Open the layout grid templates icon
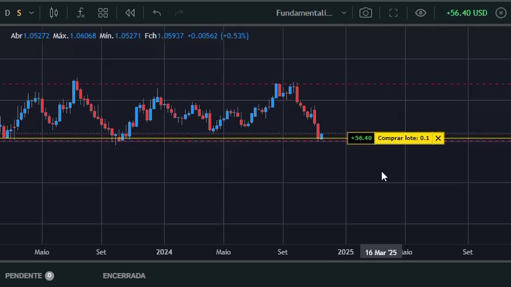Viewport: 511px width, 287px height. pos(103,13)
